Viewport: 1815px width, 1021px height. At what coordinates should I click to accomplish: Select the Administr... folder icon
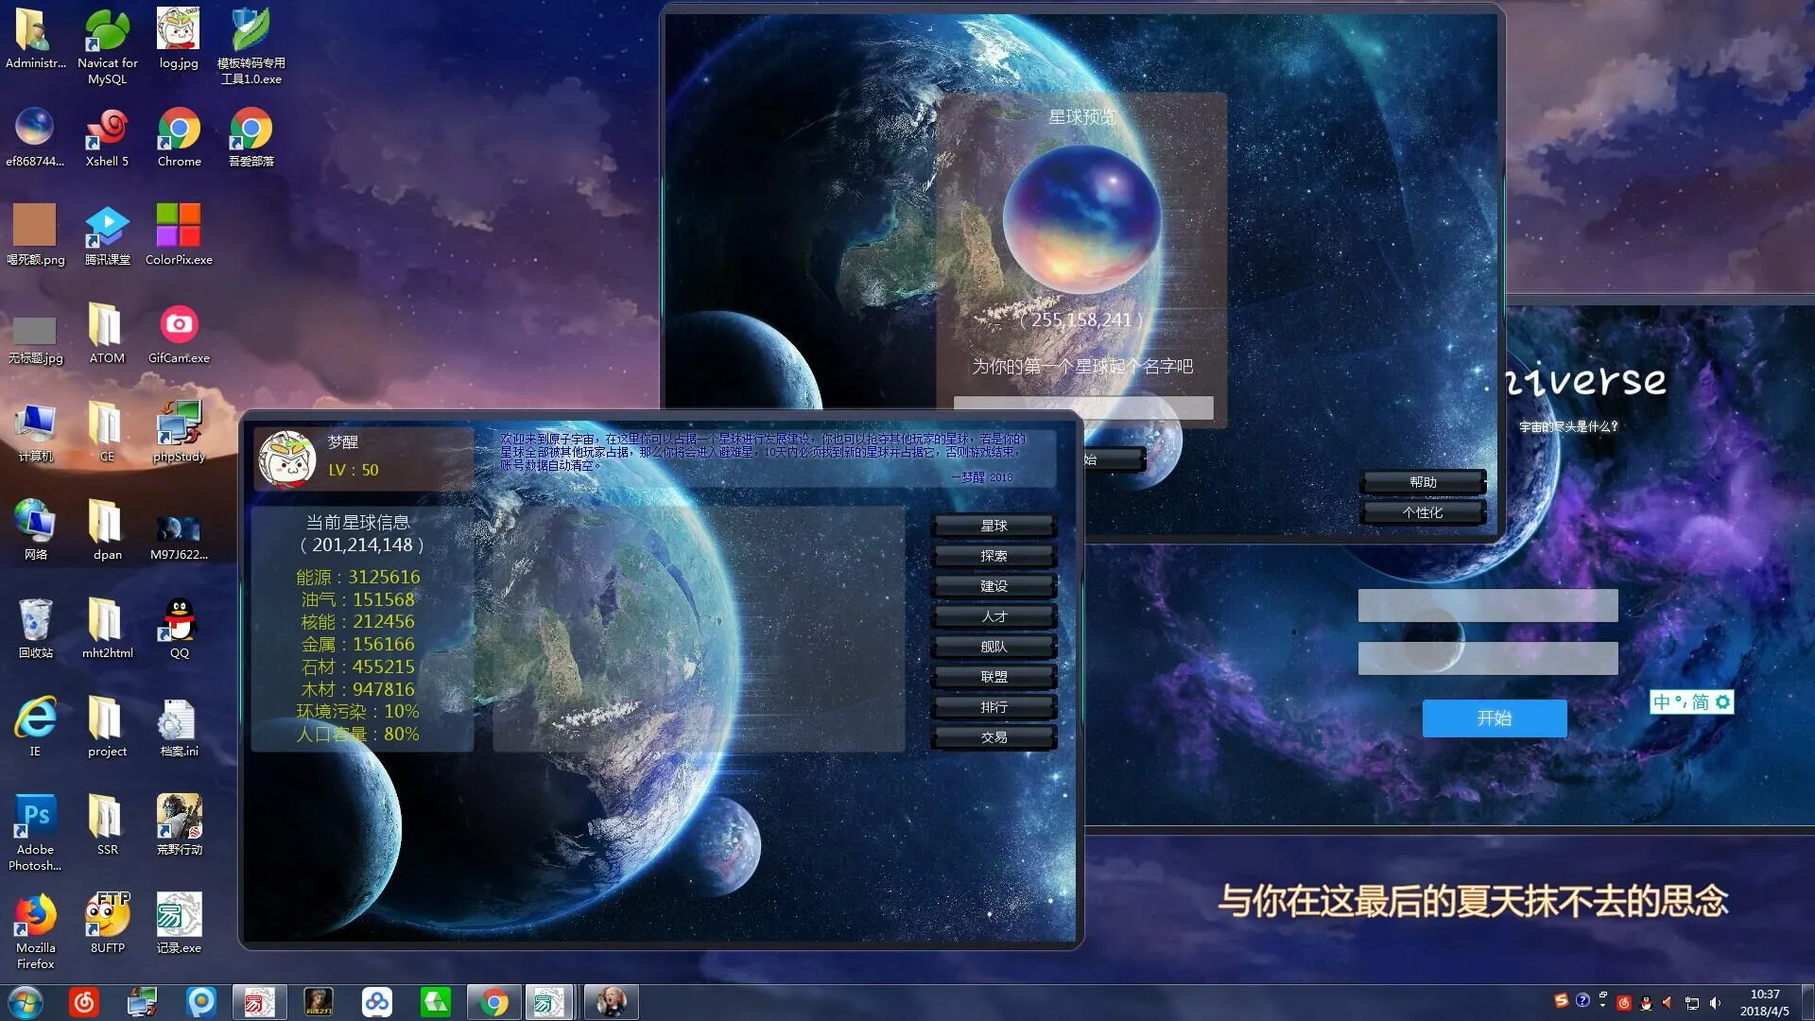click(35, 39)
